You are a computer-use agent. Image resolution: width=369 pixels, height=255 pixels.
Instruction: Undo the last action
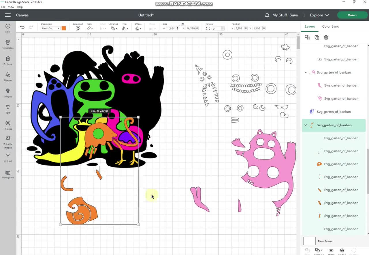[x=22, y=27]
